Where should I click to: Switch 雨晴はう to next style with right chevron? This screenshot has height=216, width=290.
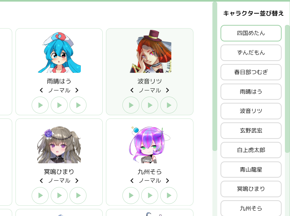tap(77, 90)
